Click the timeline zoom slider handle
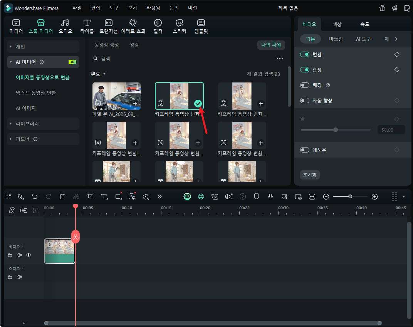413x327 pixels. [x=350, y=196]
